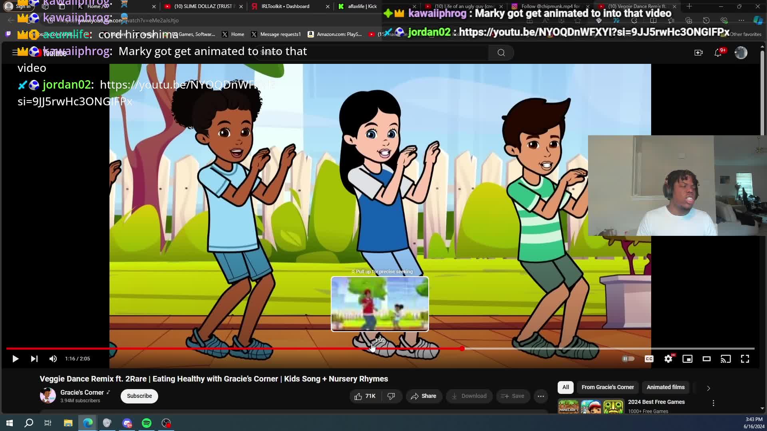Click the Download button

[x=469, y=396]
